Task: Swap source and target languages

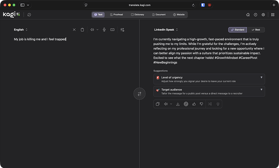Action: [139, 94]
